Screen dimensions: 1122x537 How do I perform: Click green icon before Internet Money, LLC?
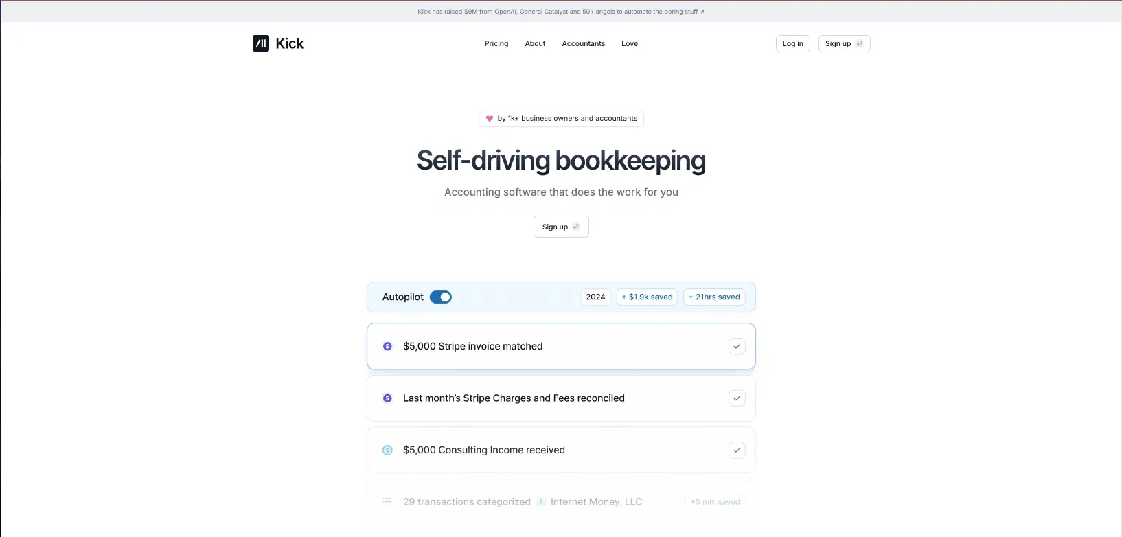tap(541, 502)
